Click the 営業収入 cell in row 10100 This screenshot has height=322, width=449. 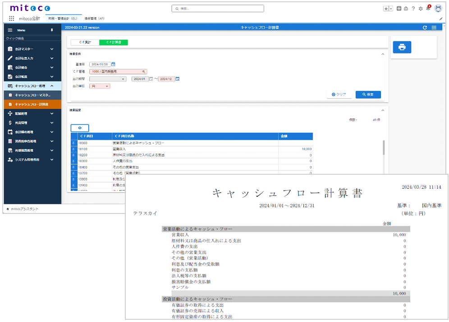point(195,149)
